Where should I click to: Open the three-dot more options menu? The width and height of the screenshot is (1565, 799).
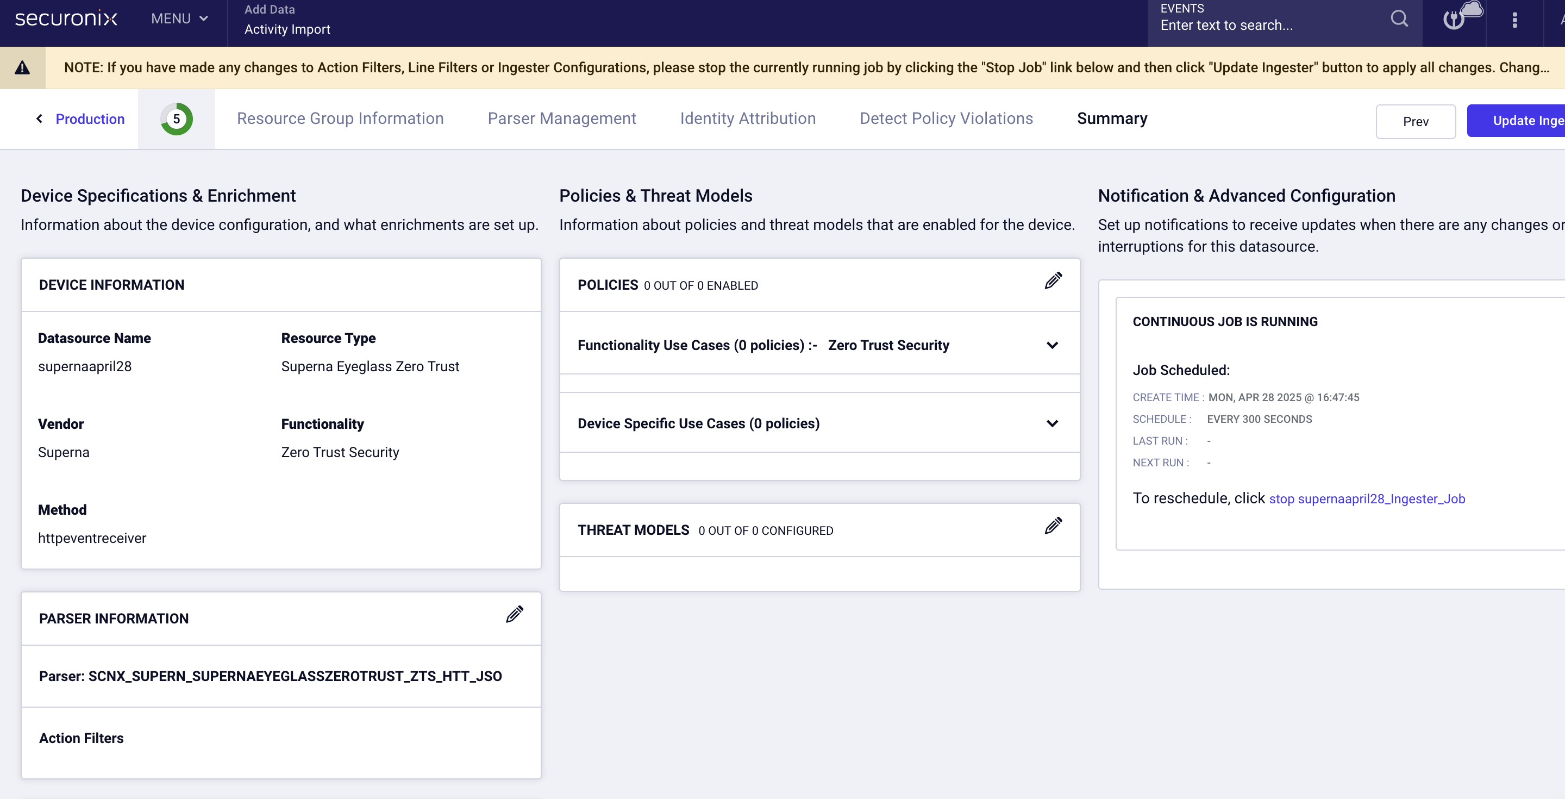(1514, 20)
